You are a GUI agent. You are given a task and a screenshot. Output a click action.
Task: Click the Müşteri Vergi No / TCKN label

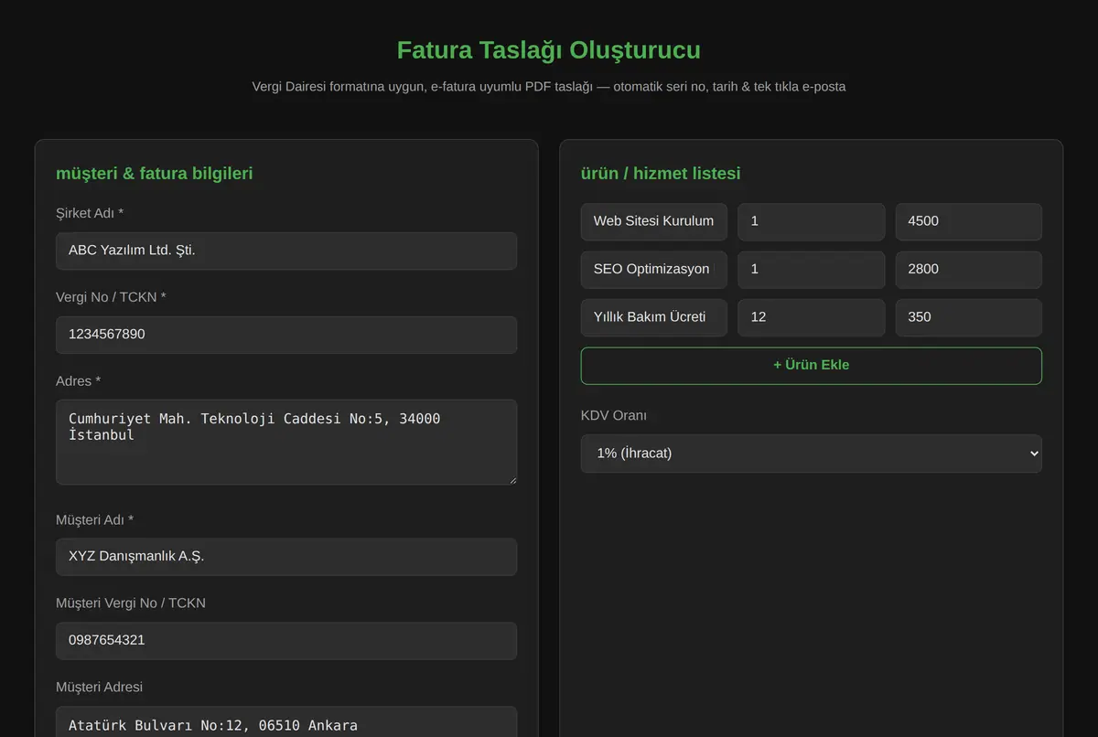(131, 603)
